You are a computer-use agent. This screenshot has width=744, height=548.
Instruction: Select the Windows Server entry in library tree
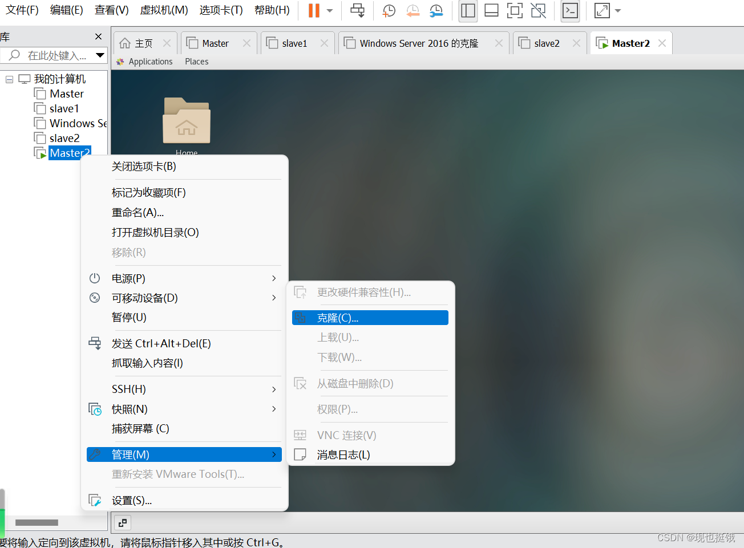pyautogui.click(x=78, y=123)
